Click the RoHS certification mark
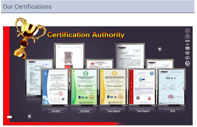Screen dimensions: 197x127 point(187,41)
